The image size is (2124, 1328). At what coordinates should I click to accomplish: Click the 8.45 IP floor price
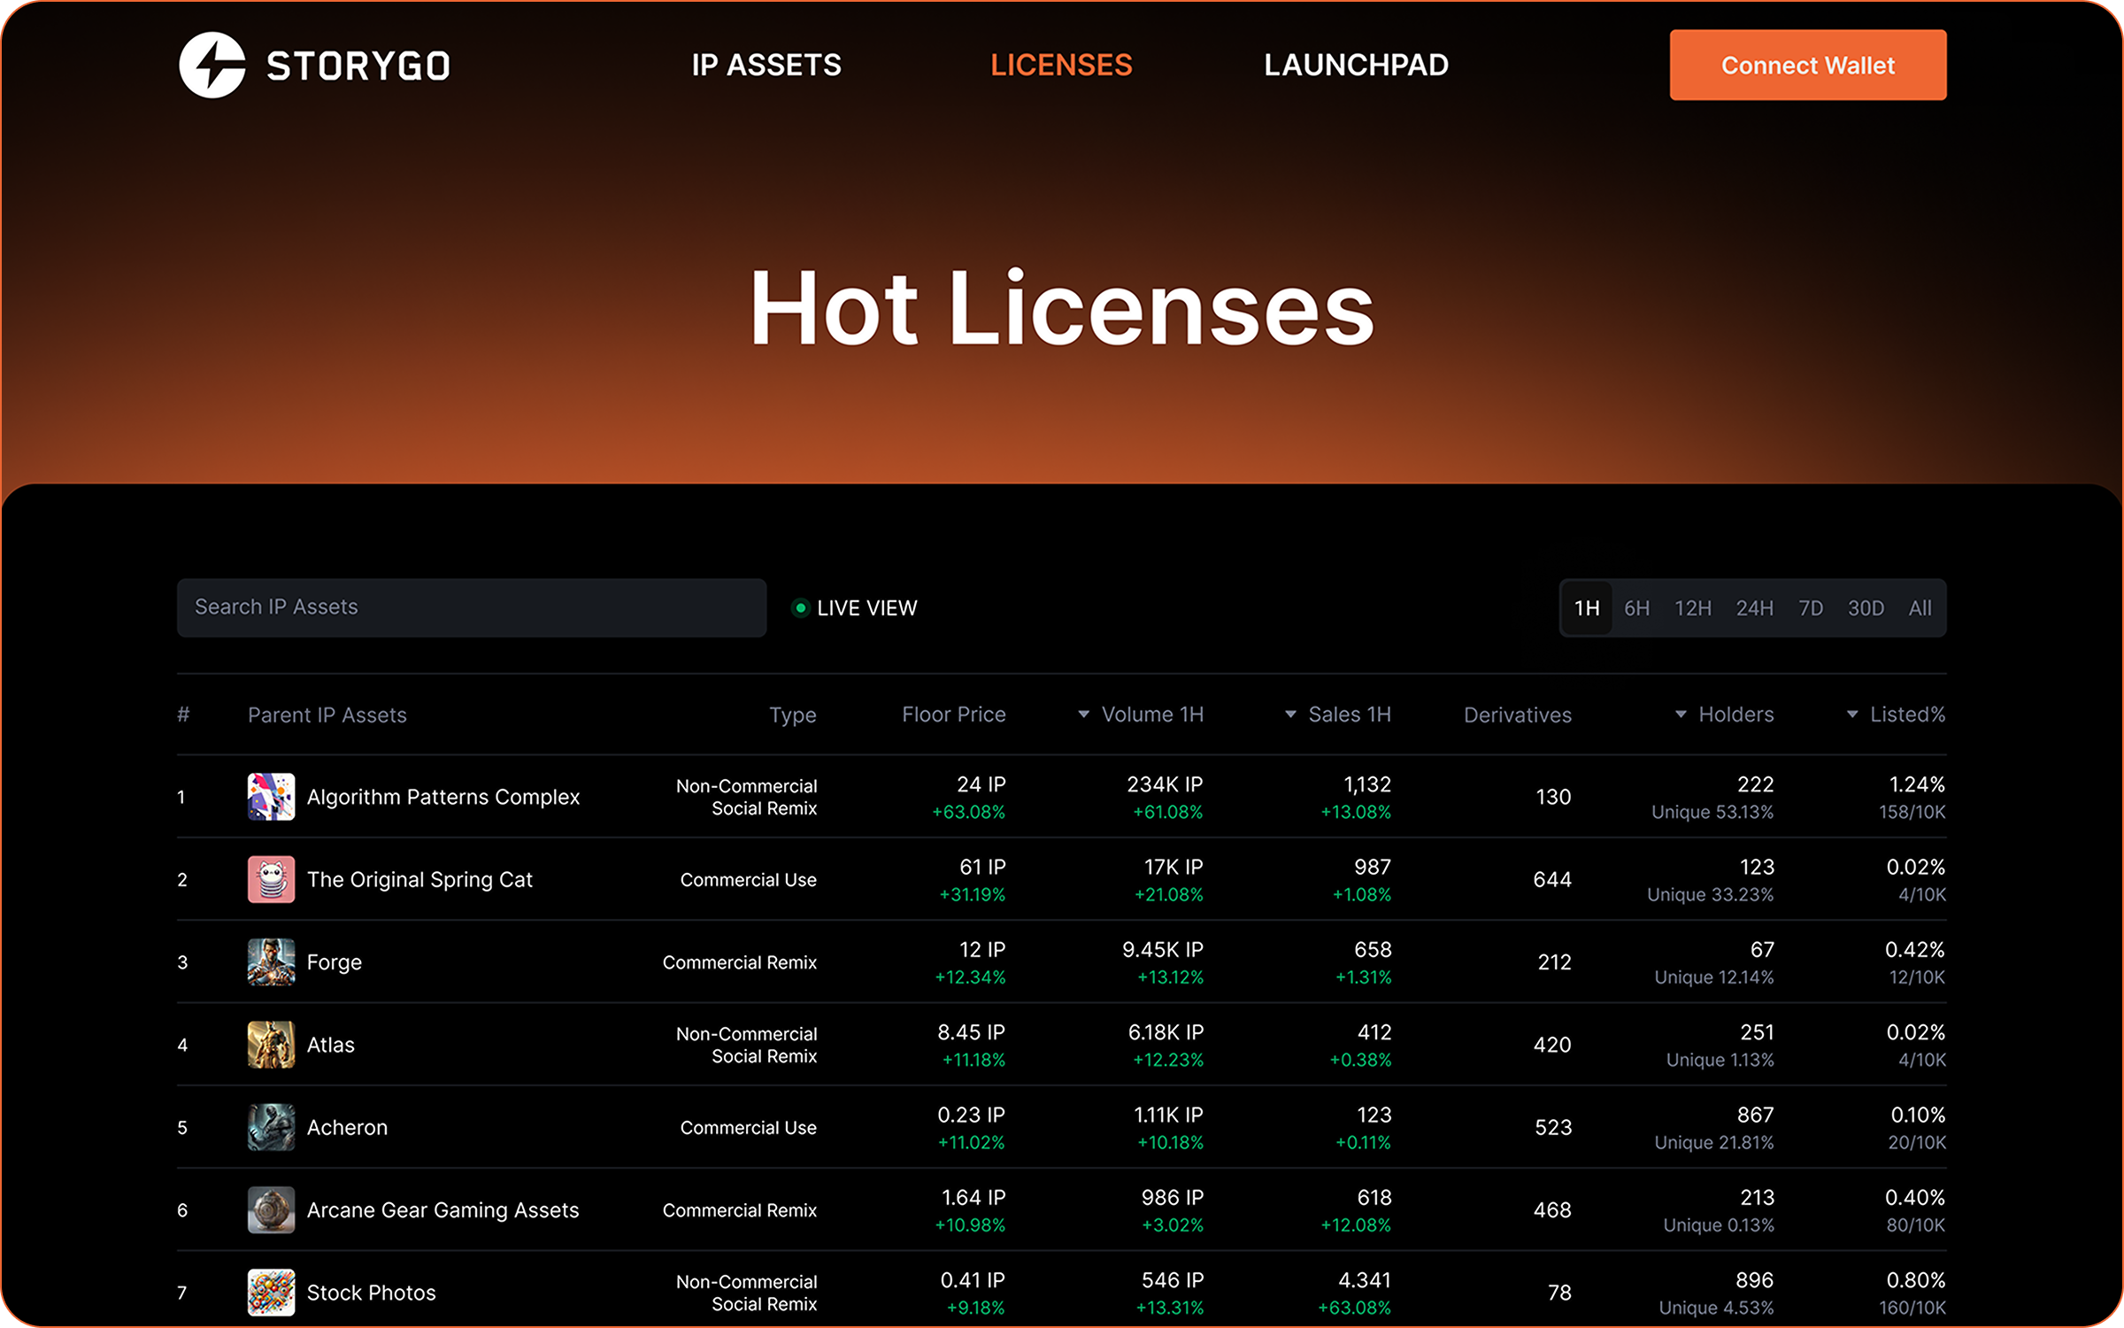971,1032
